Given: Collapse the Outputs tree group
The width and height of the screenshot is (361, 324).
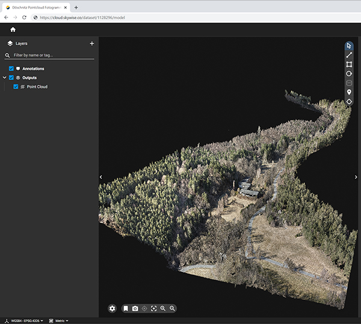Looking at the screenshot, I should tap(4, 78).
